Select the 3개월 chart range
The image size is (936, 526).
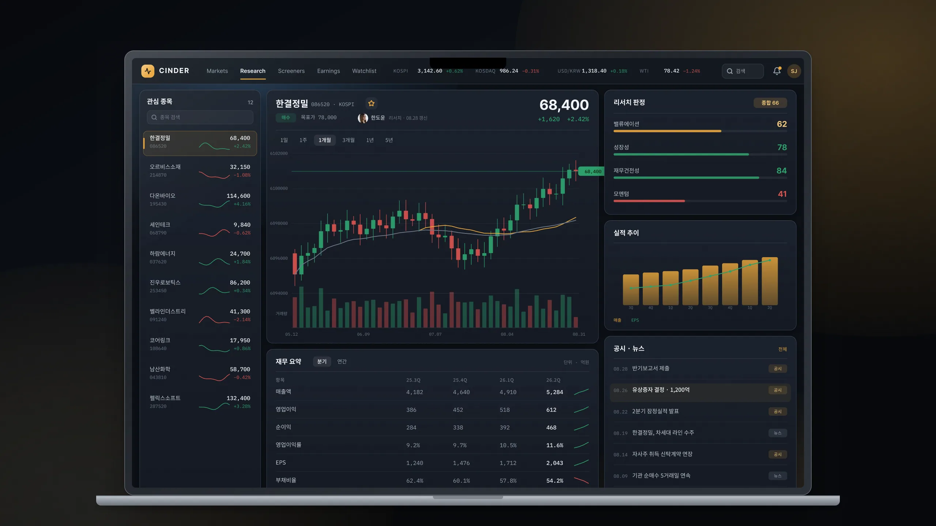tap(348, 140)
